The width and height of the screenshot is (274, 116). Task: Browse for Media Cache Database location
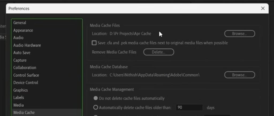click(x=239, y=75)
